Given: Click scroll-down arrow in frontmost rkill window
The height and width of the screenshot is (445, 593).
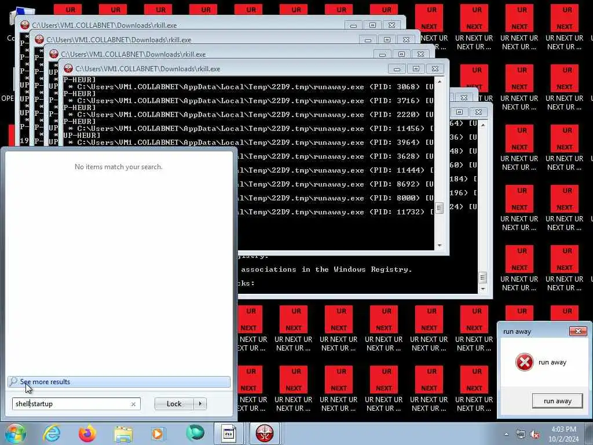Looking at the screenshot, I should pos(439,245).
